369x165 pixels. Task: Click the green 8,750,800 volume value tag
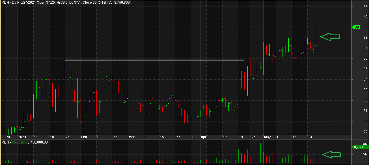click(361, 147)
